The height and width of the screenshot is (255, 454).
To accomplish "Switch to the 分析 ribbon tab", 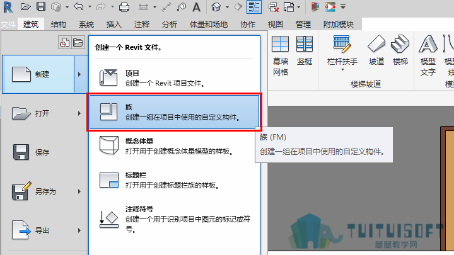I will tap(170, 25).
